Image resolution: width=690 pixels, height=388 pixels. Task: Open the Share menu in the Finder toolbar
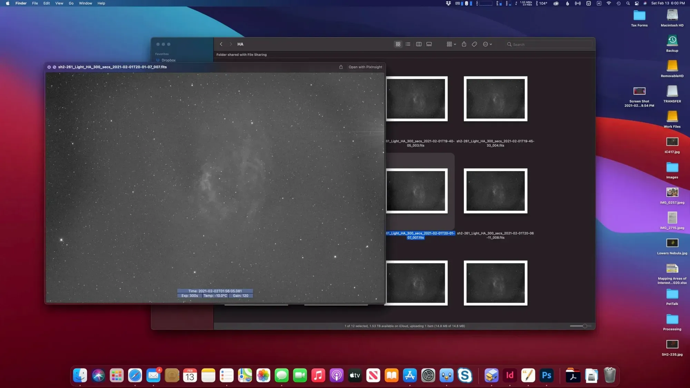(464, 44)
